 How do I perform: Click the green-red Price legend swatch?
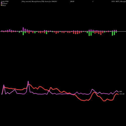[x=2, y=5]
